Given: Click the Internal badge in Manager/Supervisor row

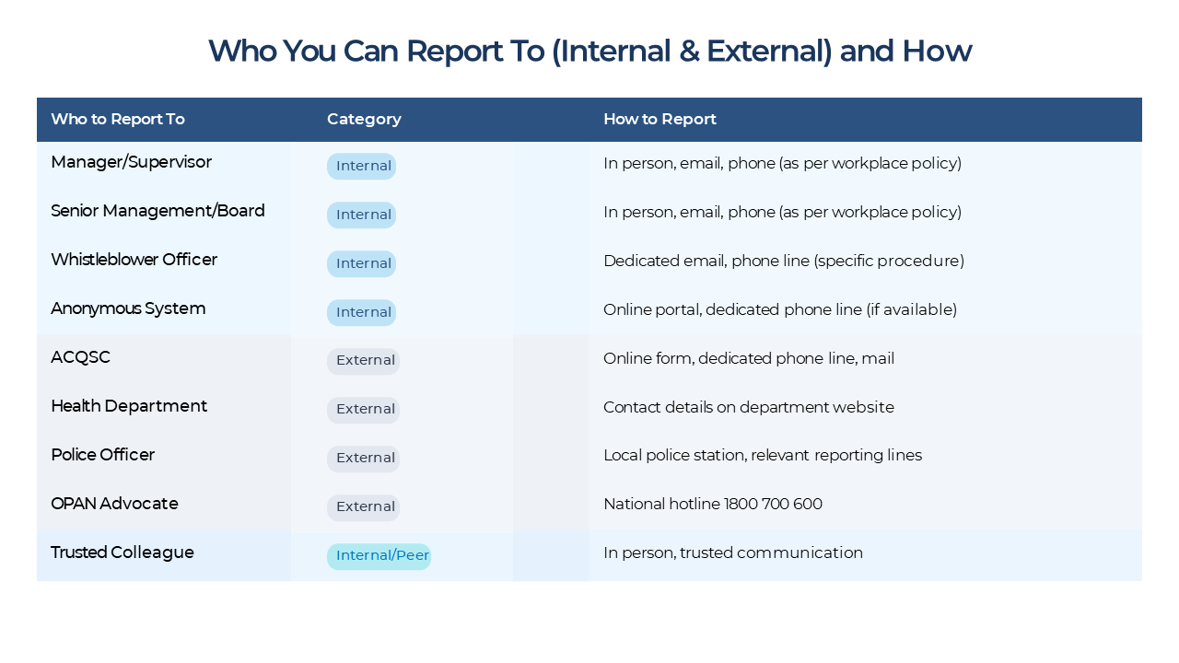Looking at the screenshot, I should (361, 166).
